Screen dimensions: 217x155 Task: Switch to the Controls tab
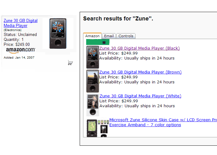coord(126,36)
